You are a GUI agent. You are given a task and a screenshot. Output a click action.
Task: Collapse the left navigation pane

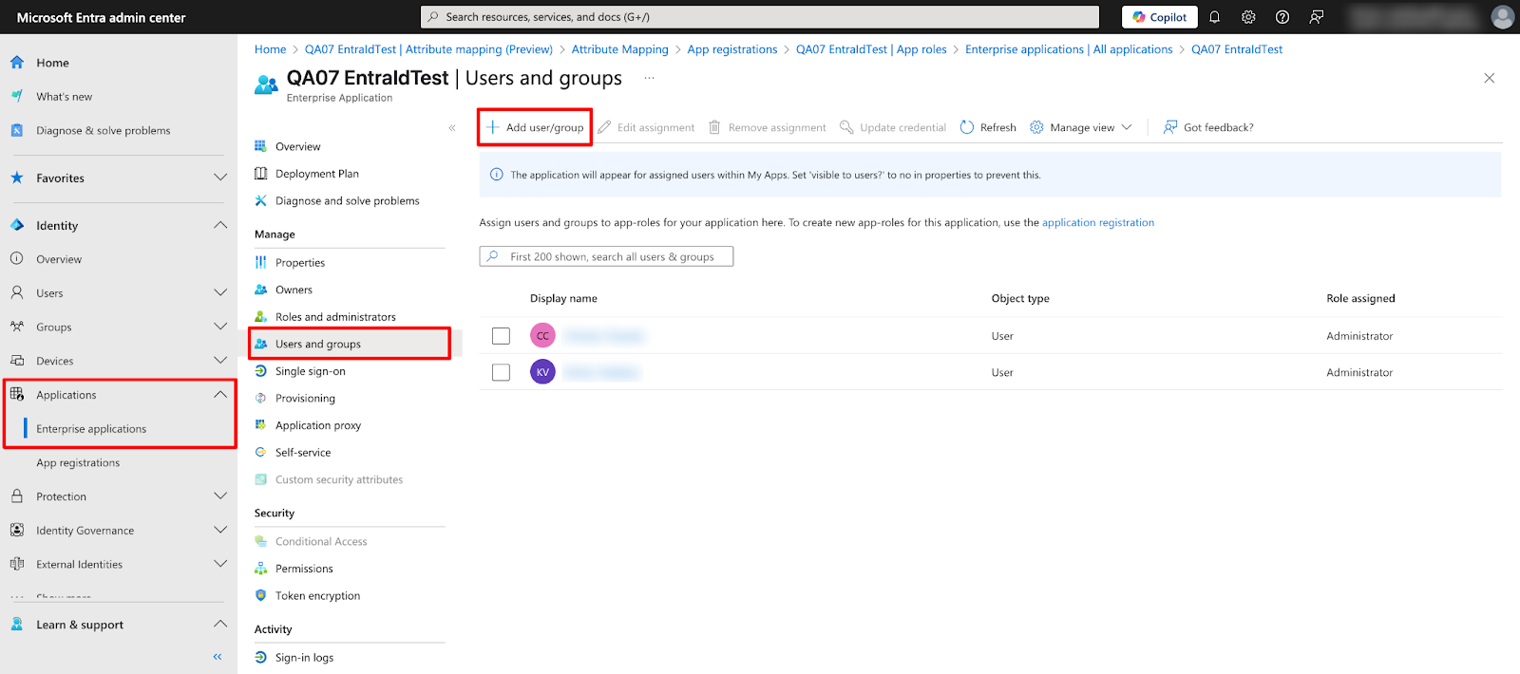[218, 657]
